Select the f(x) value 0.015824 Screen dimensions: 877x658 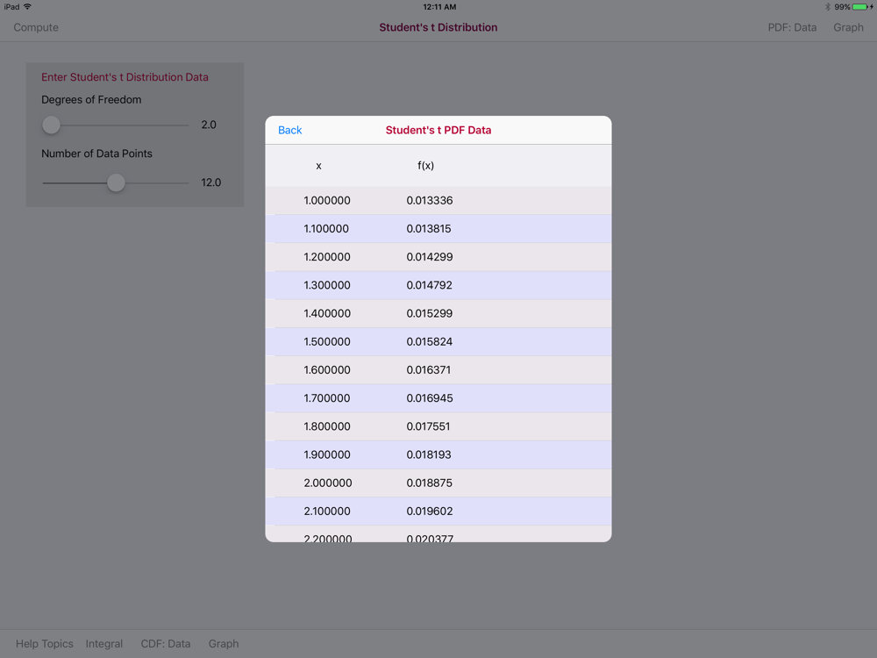tap(430, 342)
